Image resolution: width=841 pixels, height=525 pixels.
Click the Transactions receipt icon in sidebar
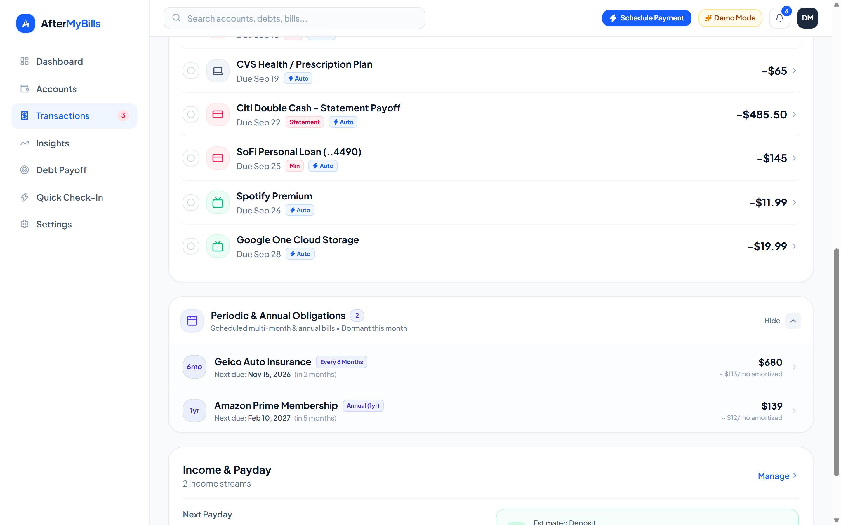24,116
